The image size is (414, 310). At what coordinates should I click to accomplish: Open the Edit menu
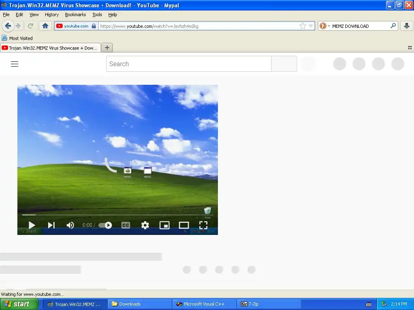[x=19, y=15]
